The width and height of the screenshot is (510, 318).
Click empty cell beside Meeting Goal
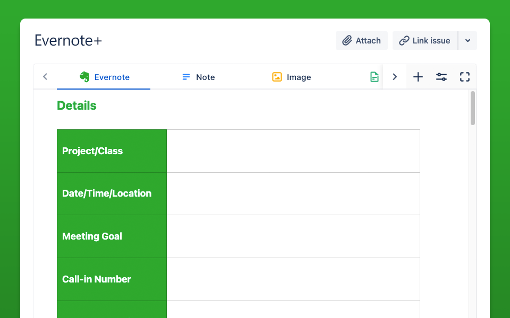[293, 236]
